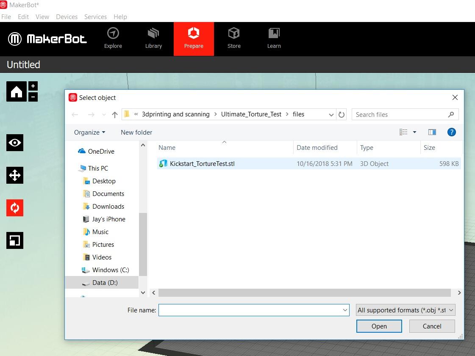Select Windows (C:) drive
This screenshot has height=356, width=475.
click(x=106, y=270)
